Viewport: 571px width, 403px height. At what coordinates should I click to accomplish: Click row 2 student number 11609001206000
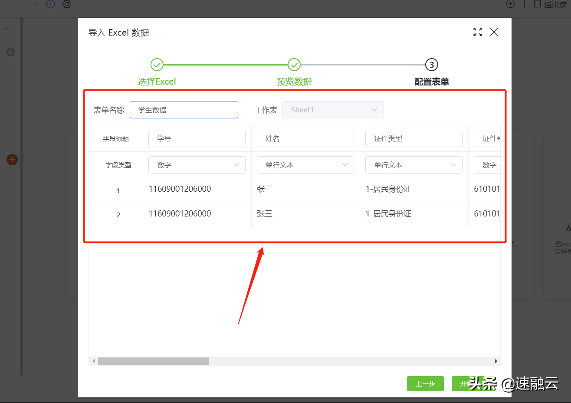coord(180,214)
